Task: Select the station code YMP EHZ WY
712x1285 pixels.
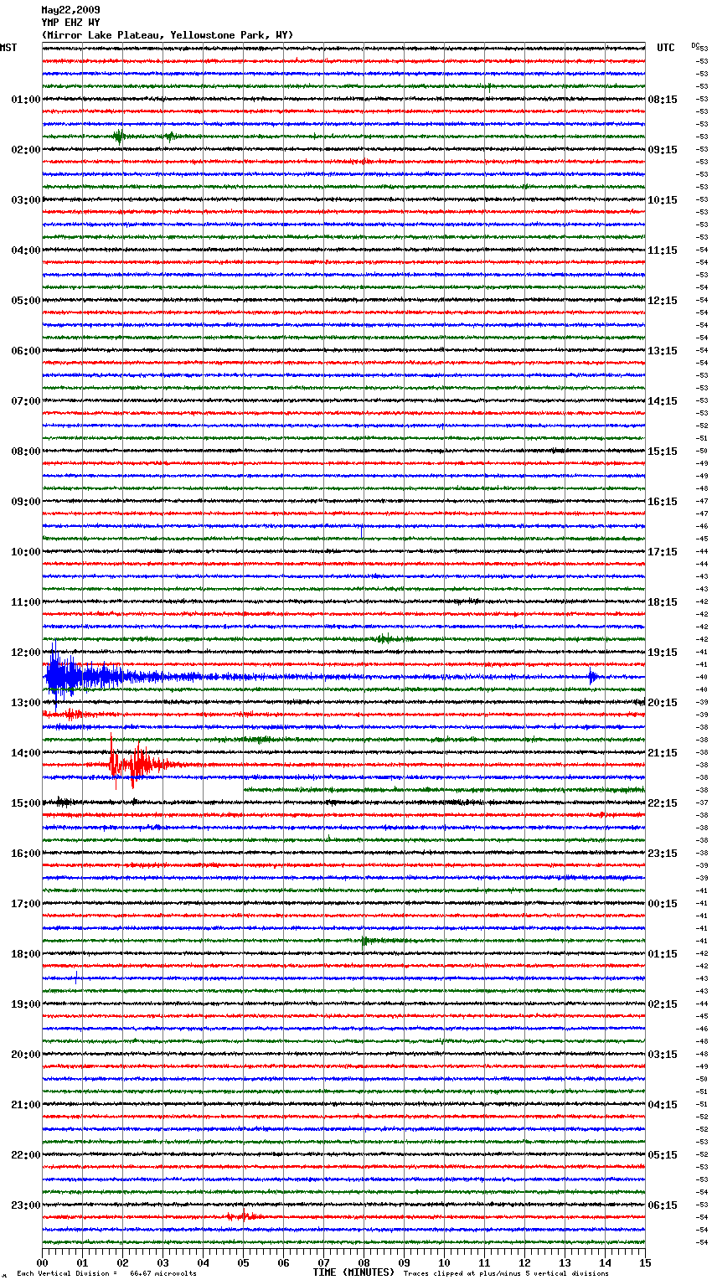Action: click(70, 23)
